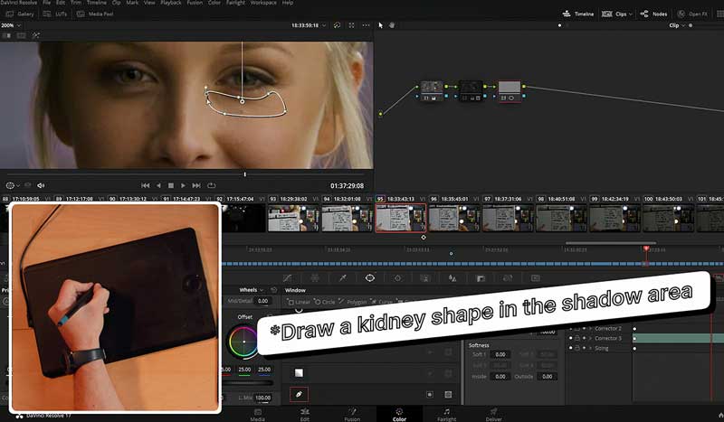Select the third corrector node with window

click(510, 90)
